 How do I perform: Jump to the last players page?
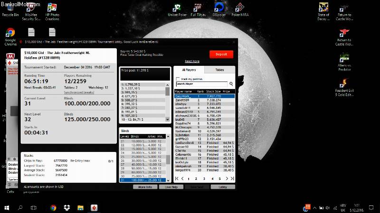point(232,178)
